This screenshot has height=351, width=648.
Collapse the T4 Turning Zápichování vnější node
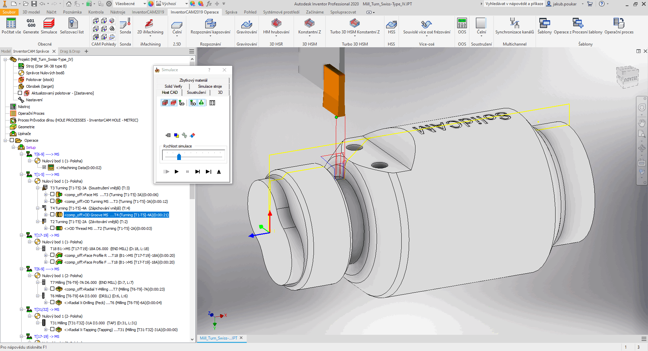point(38,208)
